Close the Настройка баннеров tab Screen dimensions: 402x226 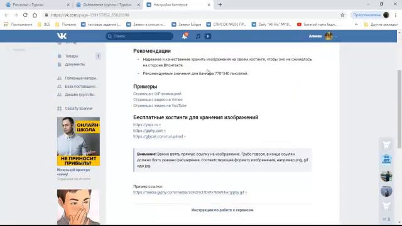coord(209,4)
